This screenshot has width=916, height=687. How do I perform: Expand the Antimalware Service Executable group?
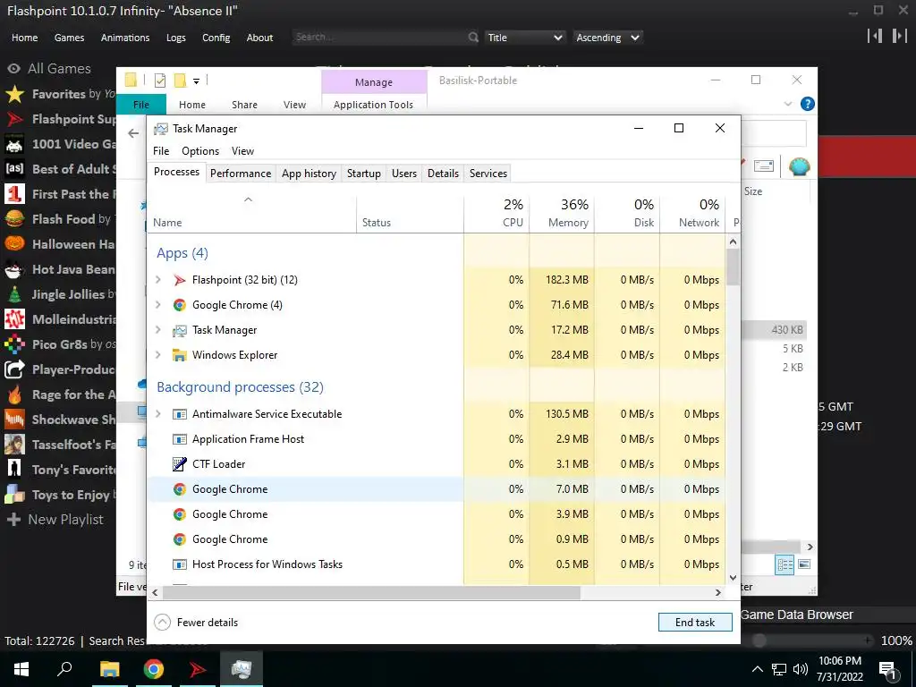click(157, 414)
